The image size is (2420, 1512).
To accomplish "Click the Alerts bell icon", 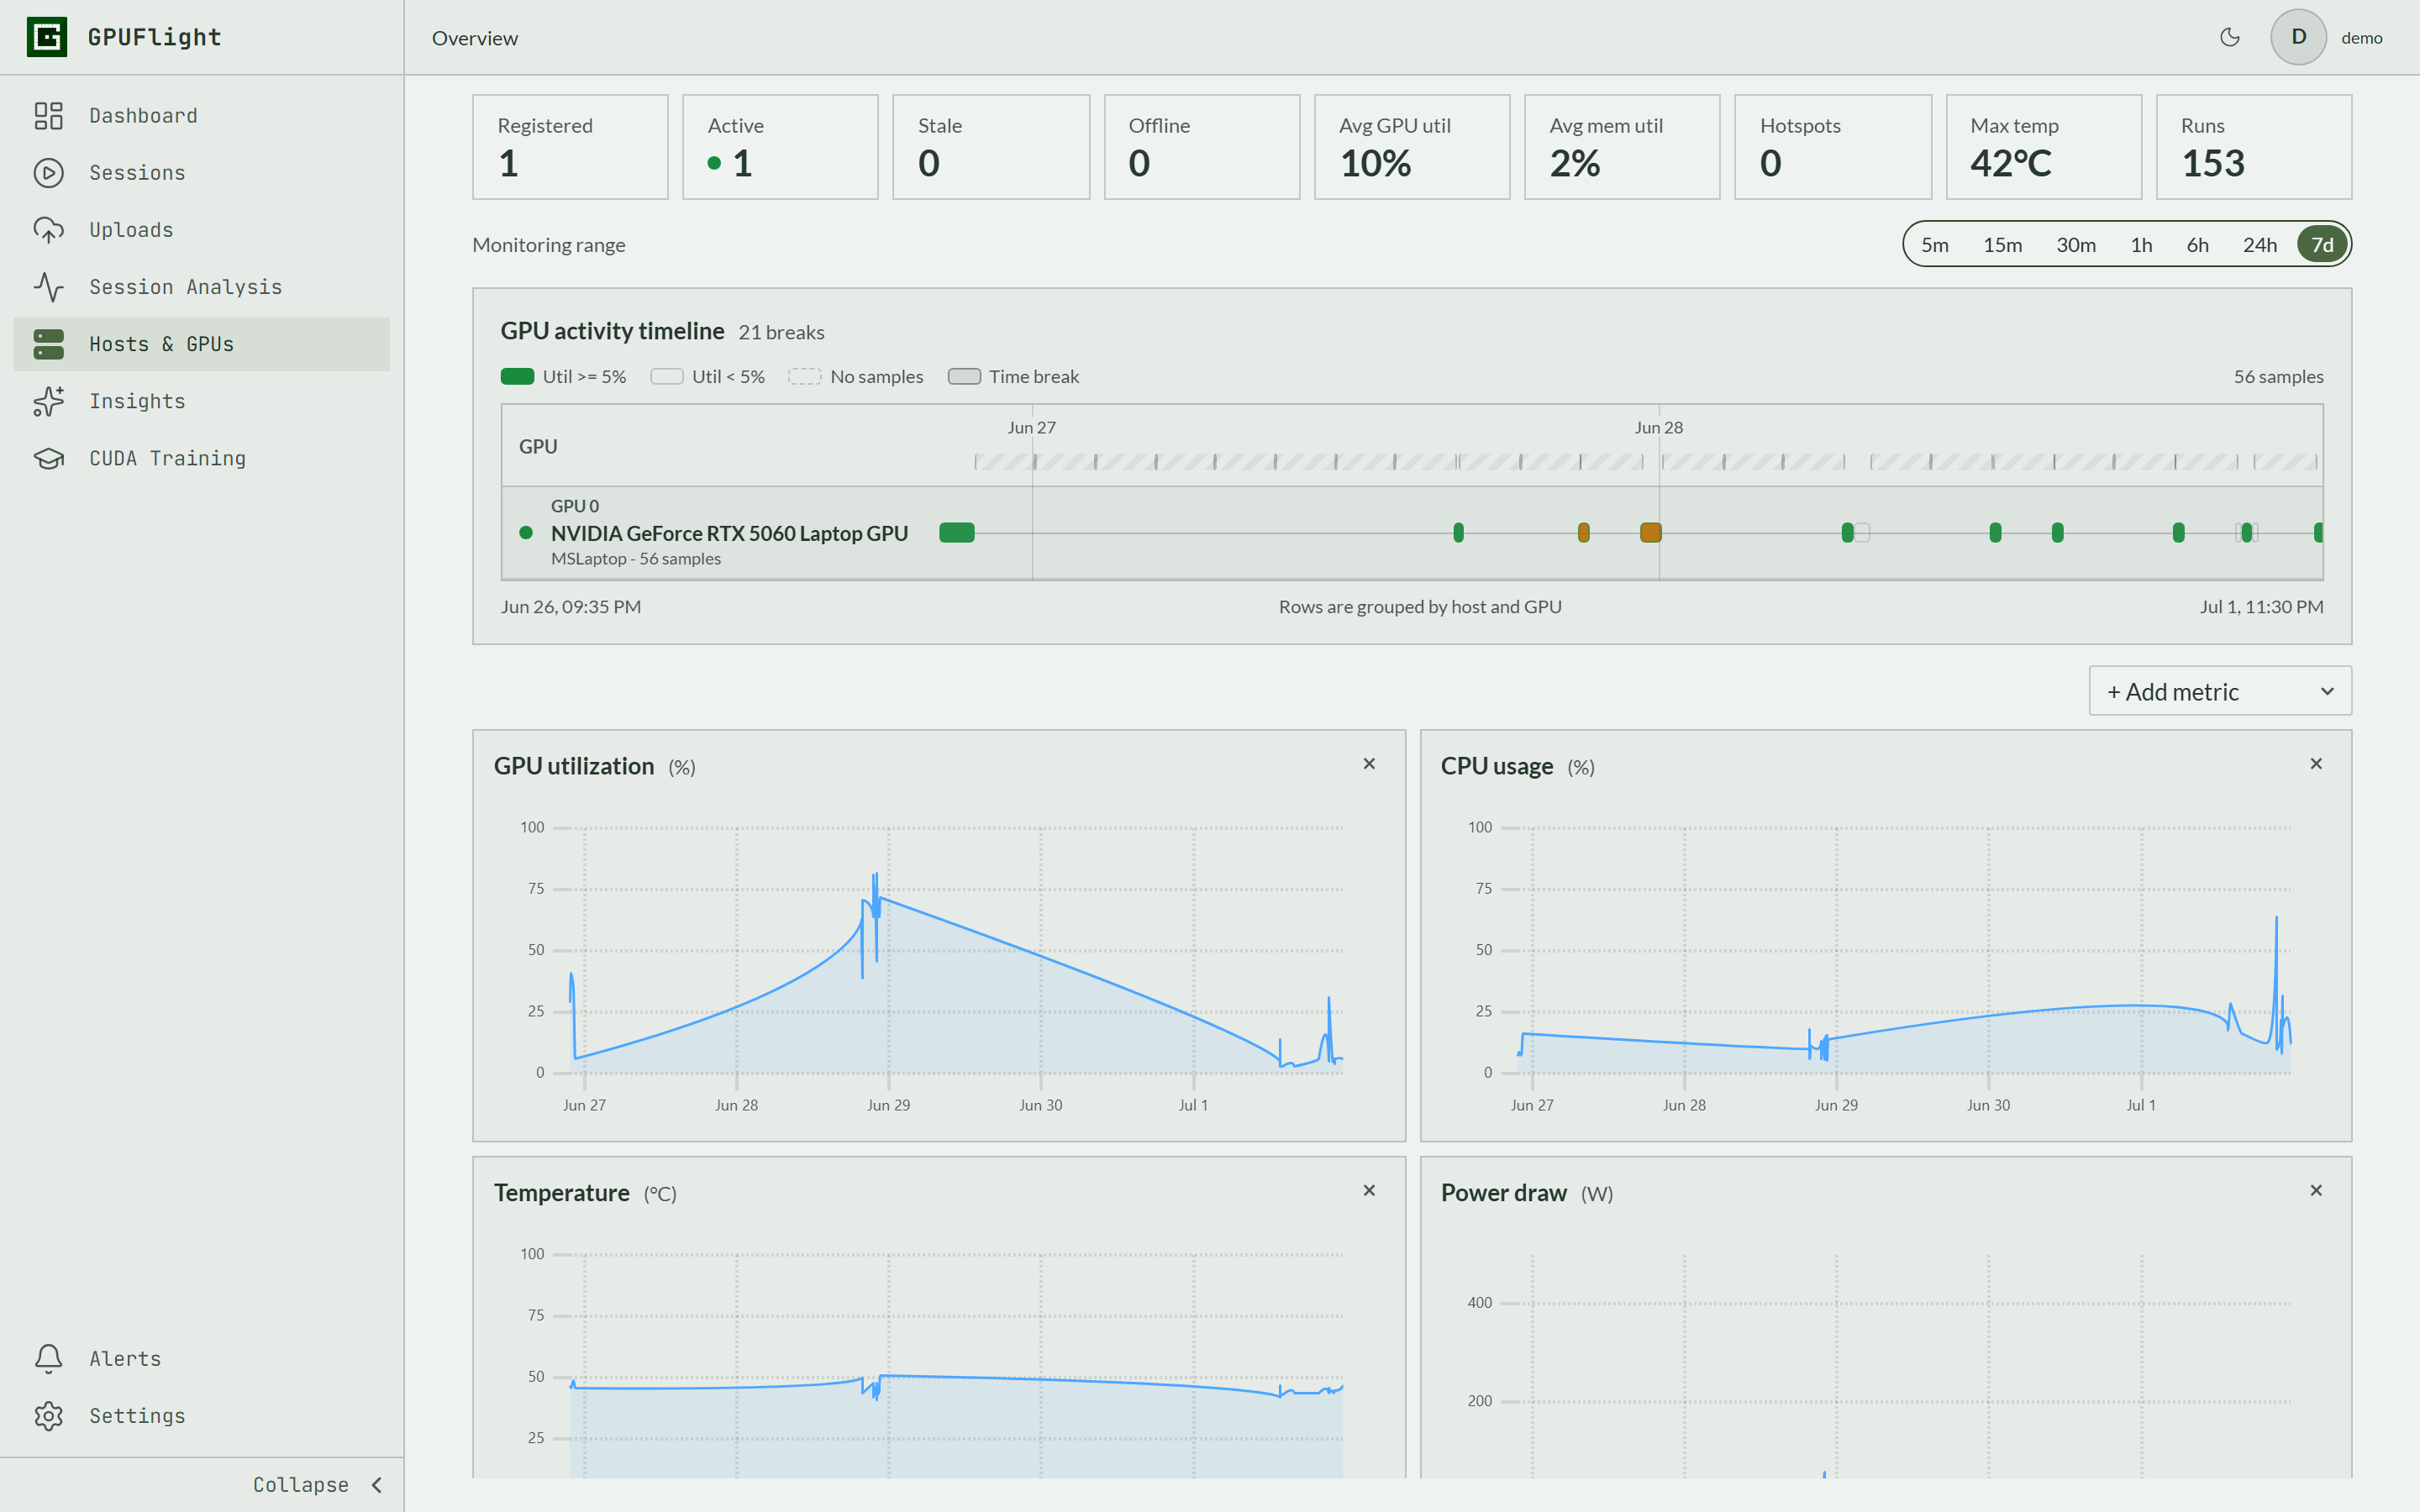I will pyautogui.click(x=48, y=1358).
